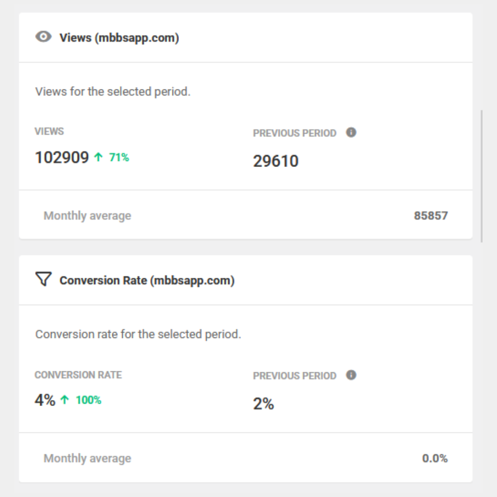The image size is (497, 497).
Task: Open the Views (mbbsapp.com) card title
Action: [119, 38]
